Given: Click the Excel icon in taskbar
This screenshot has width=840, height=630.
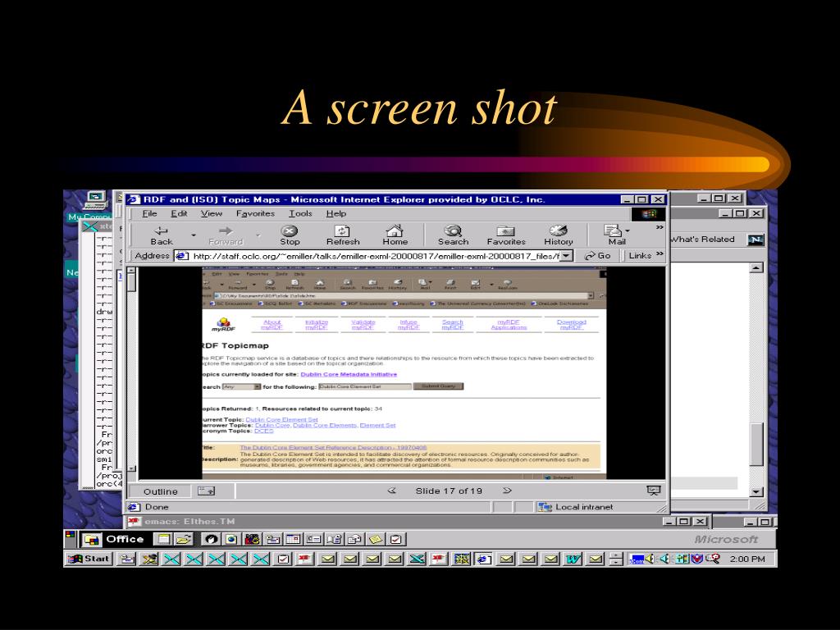Looking at the screenshot, I should click(x=417, y=559).
